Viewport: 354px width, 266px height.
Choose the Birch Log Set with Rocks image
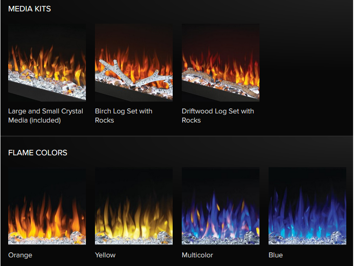(x=134, y=62)
